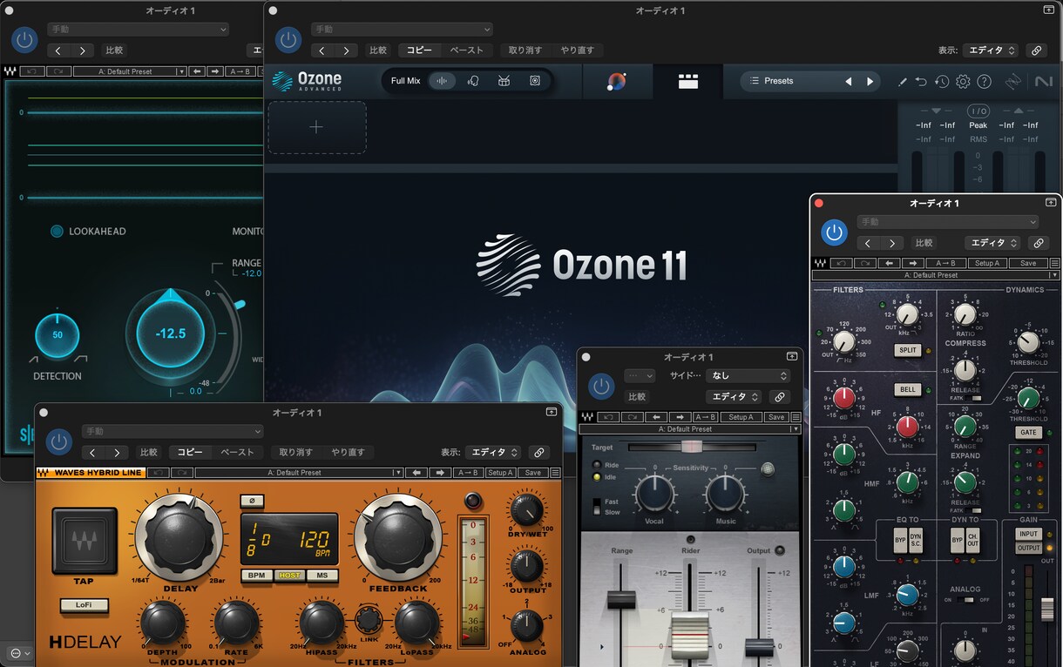Select HOST sync mode in H-Delay
1063x667 pixels.
coord(288,576)
